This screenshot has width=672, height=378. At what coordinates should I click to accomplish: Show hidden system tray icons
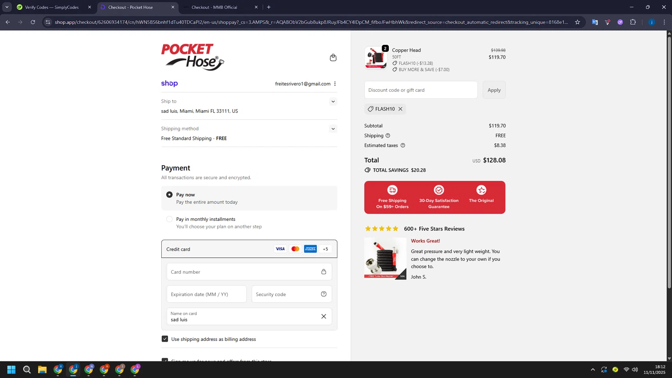[593, 369]
